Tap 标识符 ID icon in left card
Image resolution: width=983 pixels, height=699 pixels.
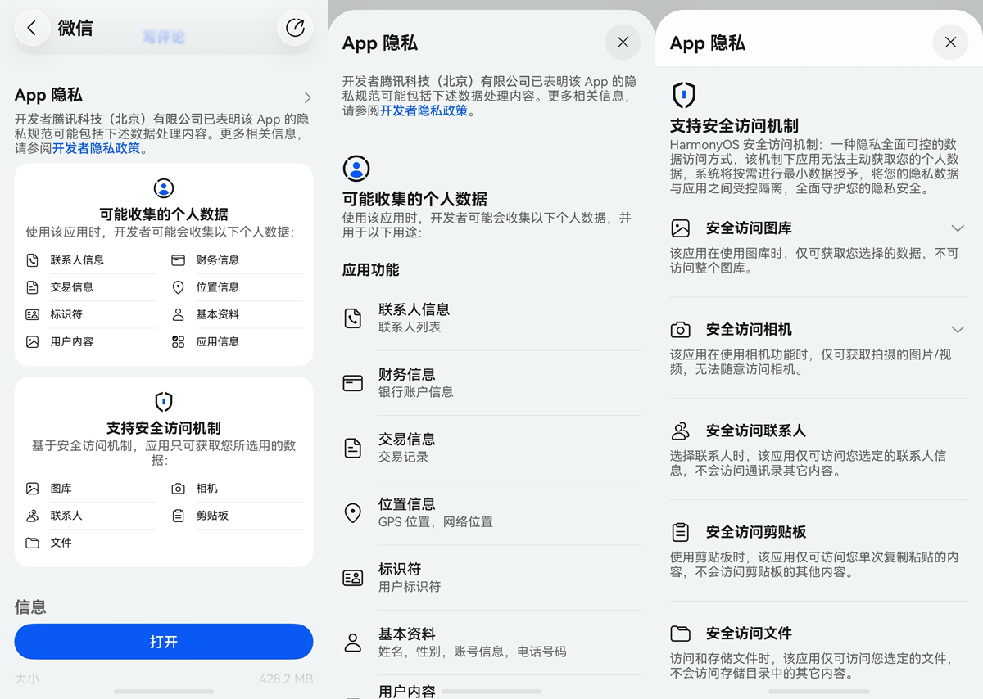tap(32, 314)
